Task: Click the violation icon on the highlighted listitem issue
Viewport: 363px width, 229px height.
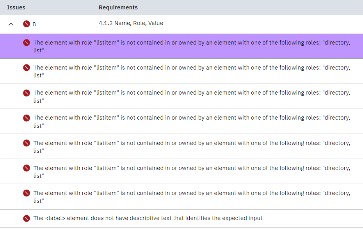Action: 27,42
